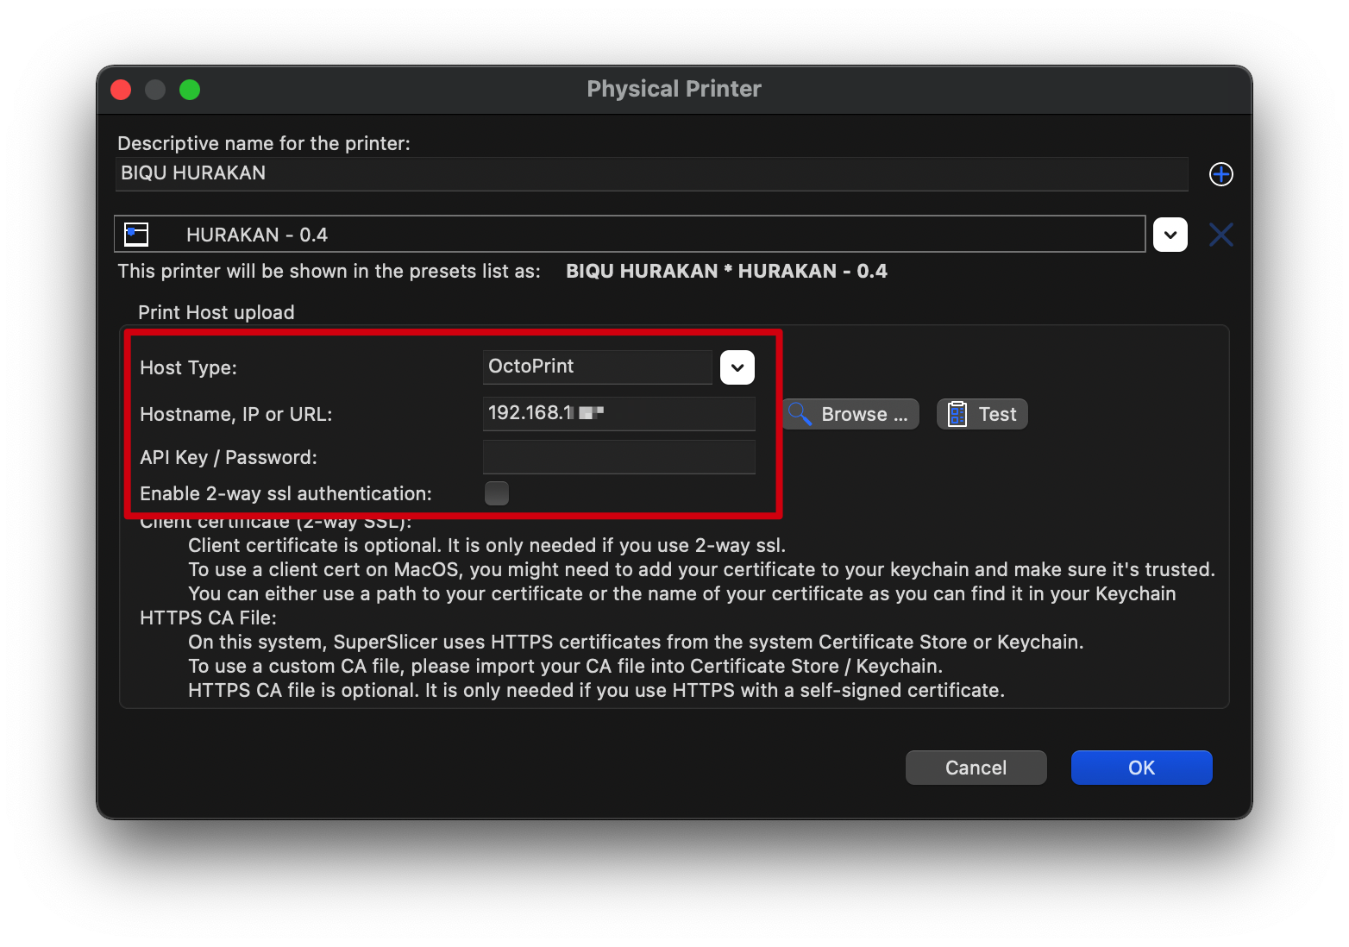This screenshot has width=1349, height=947.
Task: Click the Physical Printer title bar
Action: pos(674,90)
